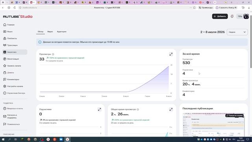Open the latest publication thumbnail
The height and width of the screenshot is (142, 252).
tap(213, 125)
